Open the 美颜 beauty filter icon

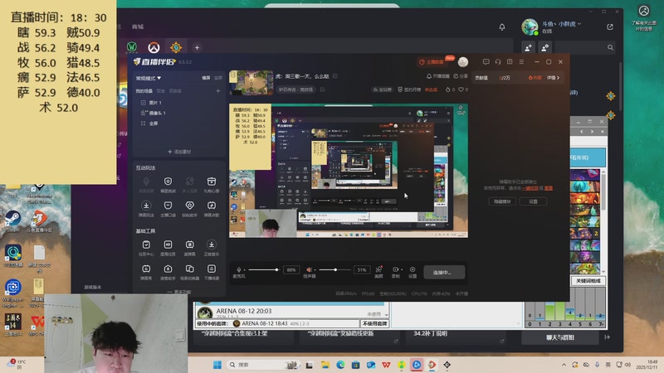[378, 269]
